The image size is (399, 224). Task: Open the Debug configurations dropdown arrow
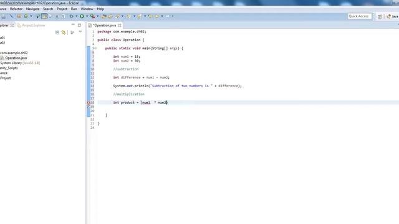click(76, 16)
